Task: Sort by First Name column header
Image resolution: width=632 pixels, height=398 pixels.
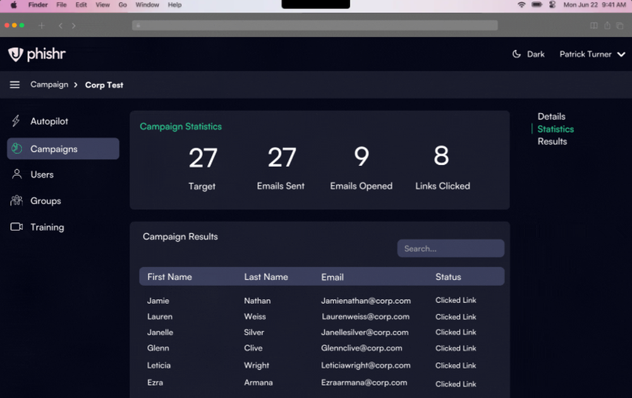Action: [x=169, y=277]
